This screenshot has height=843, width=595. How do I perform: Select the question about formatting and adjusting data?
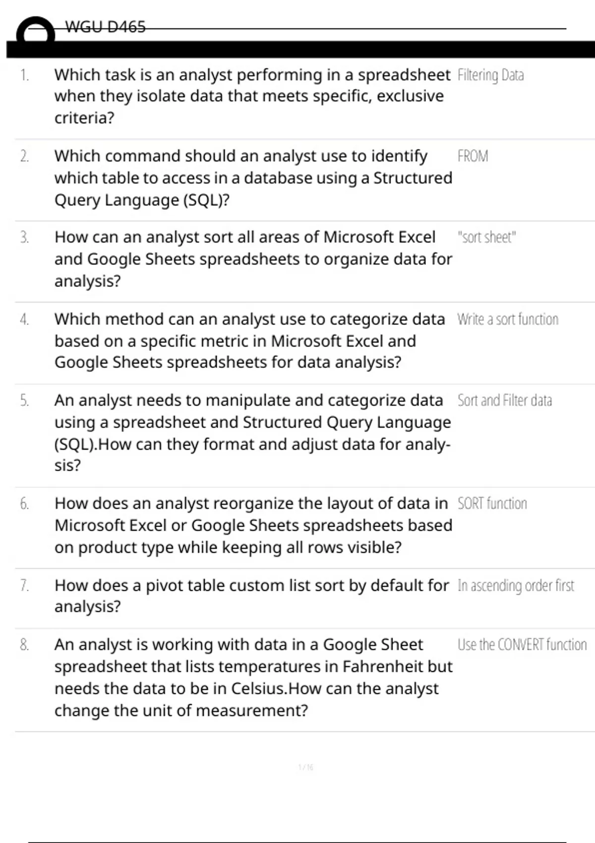tap(252, 432)
